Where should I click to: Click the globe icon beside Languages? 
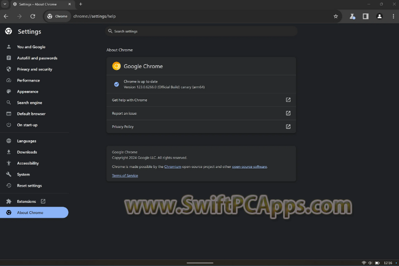(9, 141)
